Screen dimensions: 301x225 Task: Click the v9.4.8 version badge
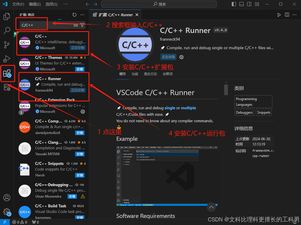point(221,30)
